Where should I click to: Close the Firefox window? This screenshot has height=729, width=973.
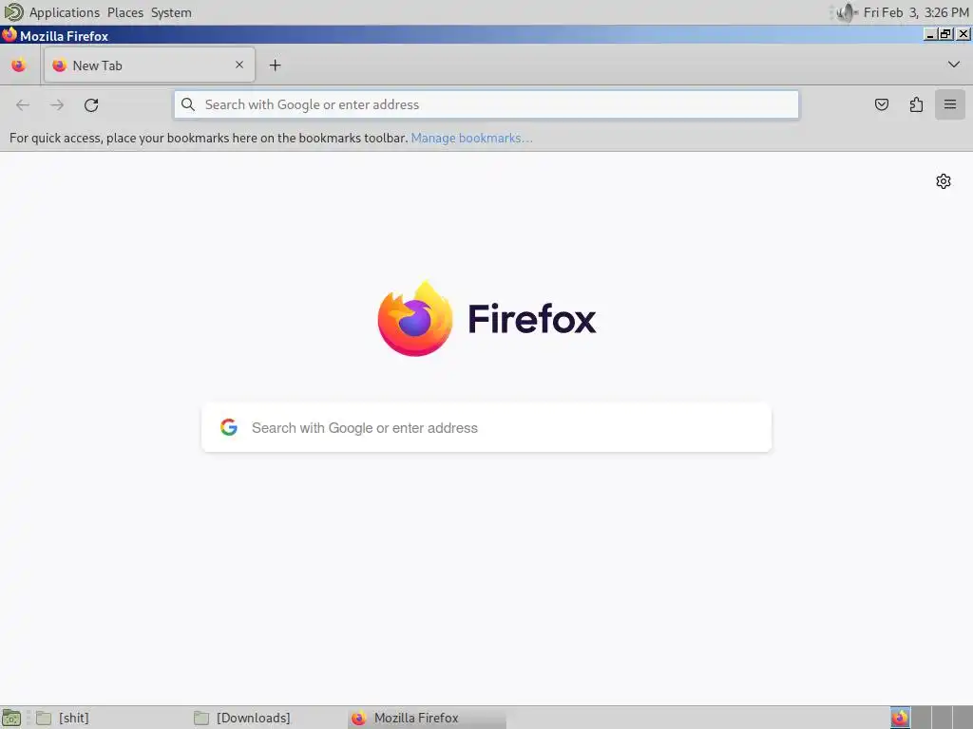click(963, 35)
